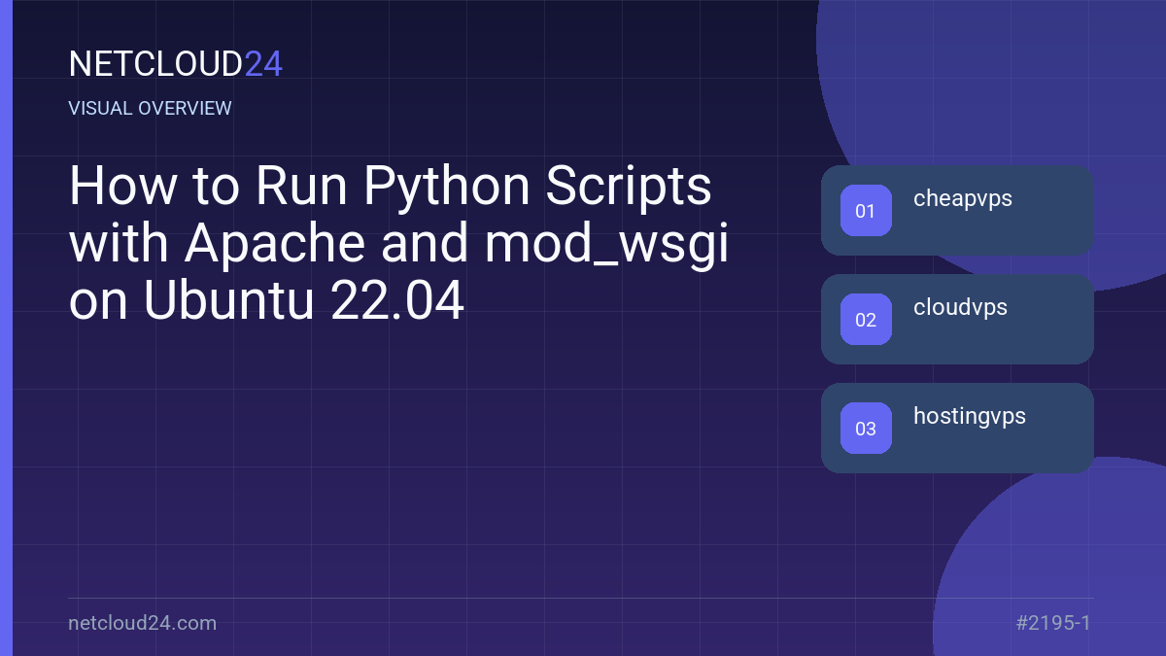Select the 02 number badge

pyautogui.click(x=866, y=320)
